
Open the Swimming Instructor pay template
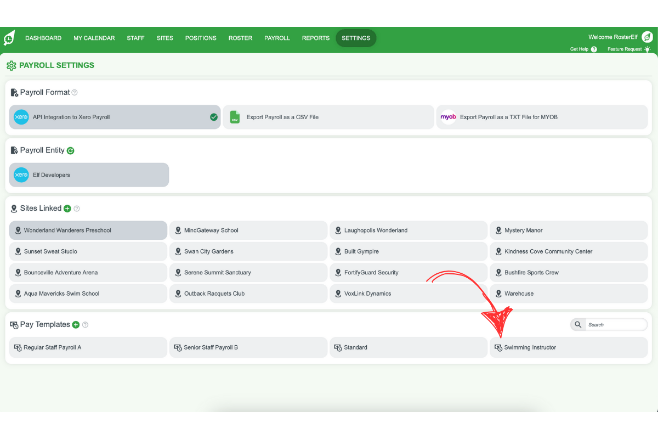tap(569, 347)
